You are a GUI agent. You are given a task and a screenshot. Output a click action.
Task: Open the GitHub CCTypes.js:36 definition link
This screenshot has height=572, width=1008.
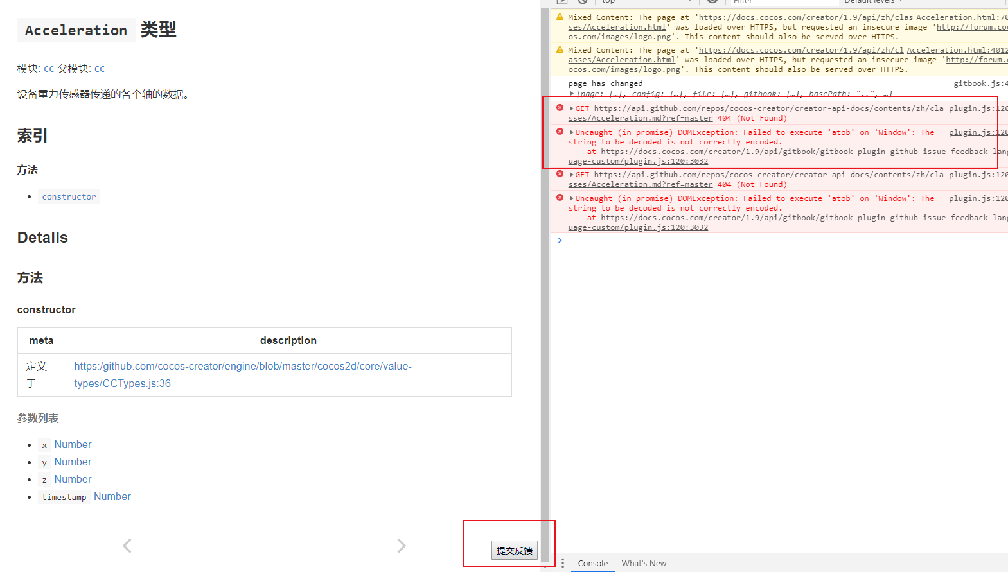tap(243, 375)
